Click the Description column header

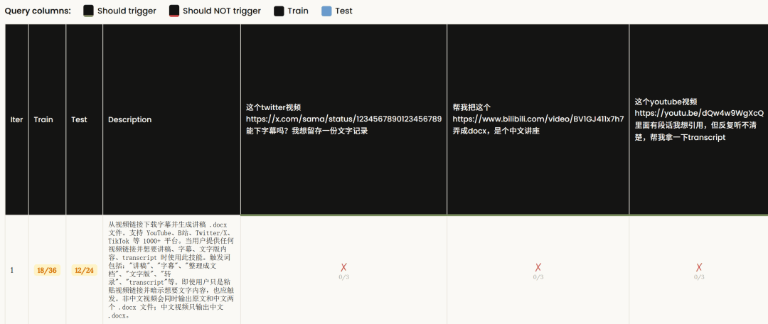[x=129, y=119]
